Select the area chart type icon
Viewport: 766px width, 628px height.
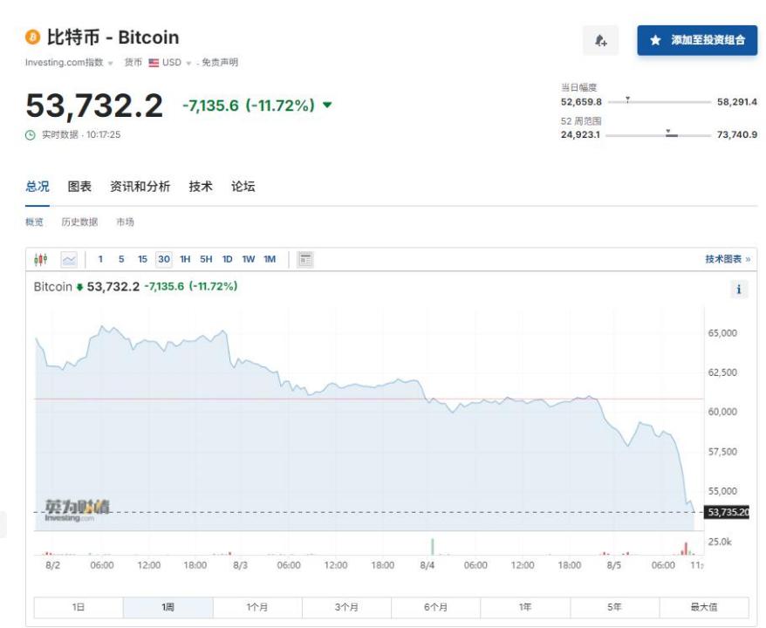69,259
